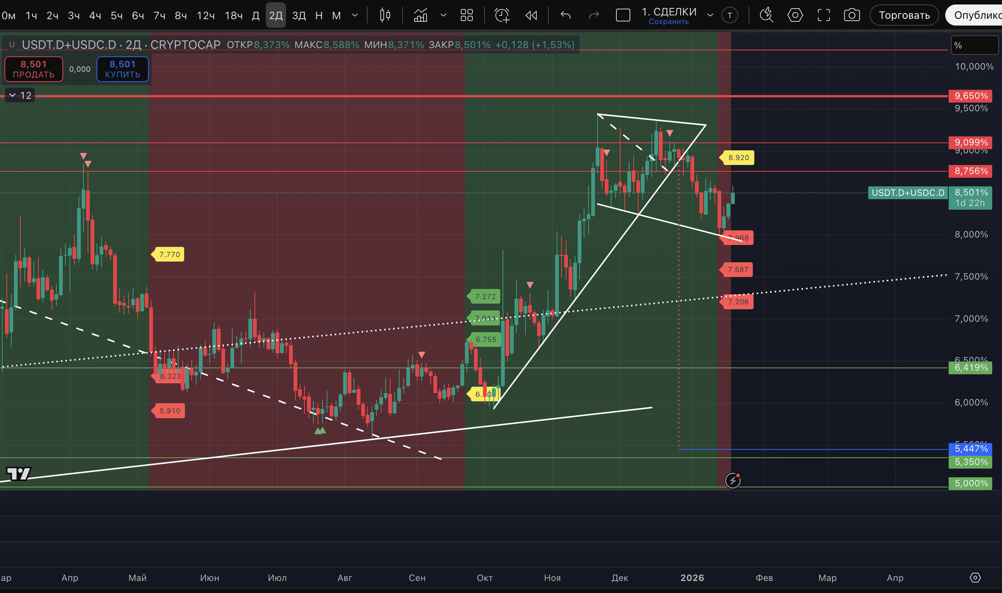Select the 4ч timeframe
The height and width of the screenshot is (593, 1002).
pyautogui.click(x=95, y=15)
